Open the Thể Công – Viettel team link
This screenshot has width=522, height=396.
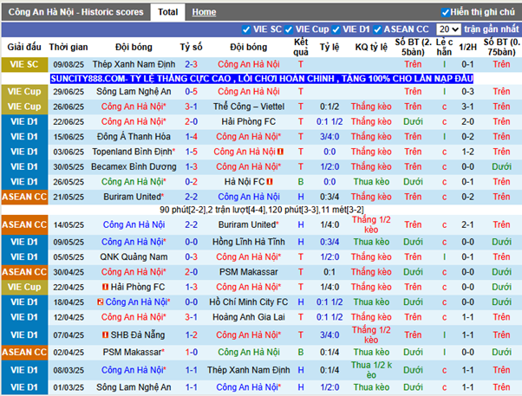click(249, 107)
